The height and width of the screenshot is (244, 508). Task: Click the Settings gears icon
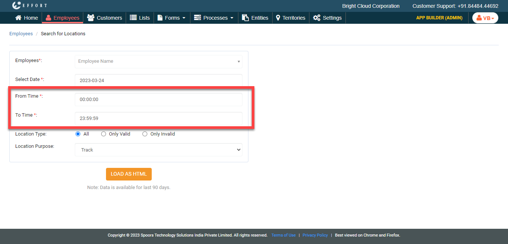317,18
